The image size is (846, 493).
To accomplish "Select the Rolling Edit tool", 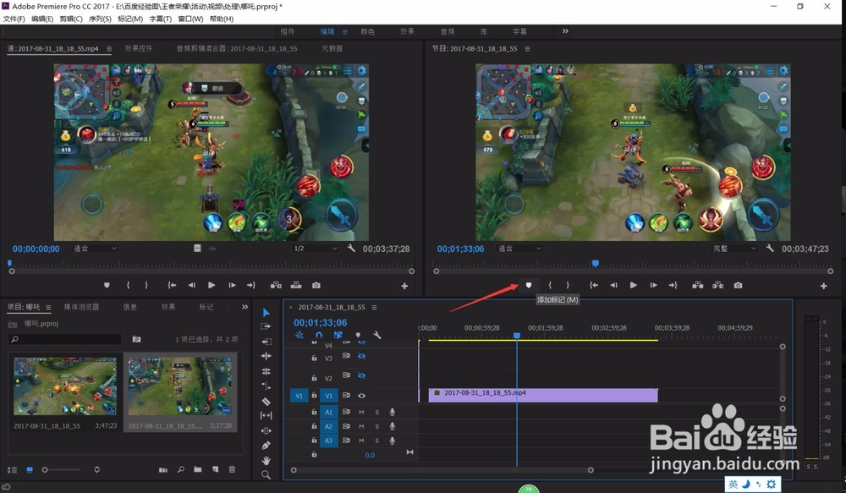I will click(266, 356).
